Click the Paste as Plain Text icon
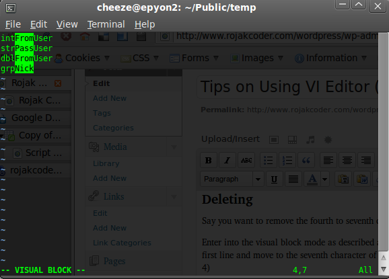389x279 pixels. [x=343, y=179]
